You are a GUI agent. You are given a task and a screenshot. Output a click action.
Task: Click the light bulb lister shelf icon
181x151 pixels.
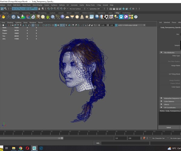[116, 17]
